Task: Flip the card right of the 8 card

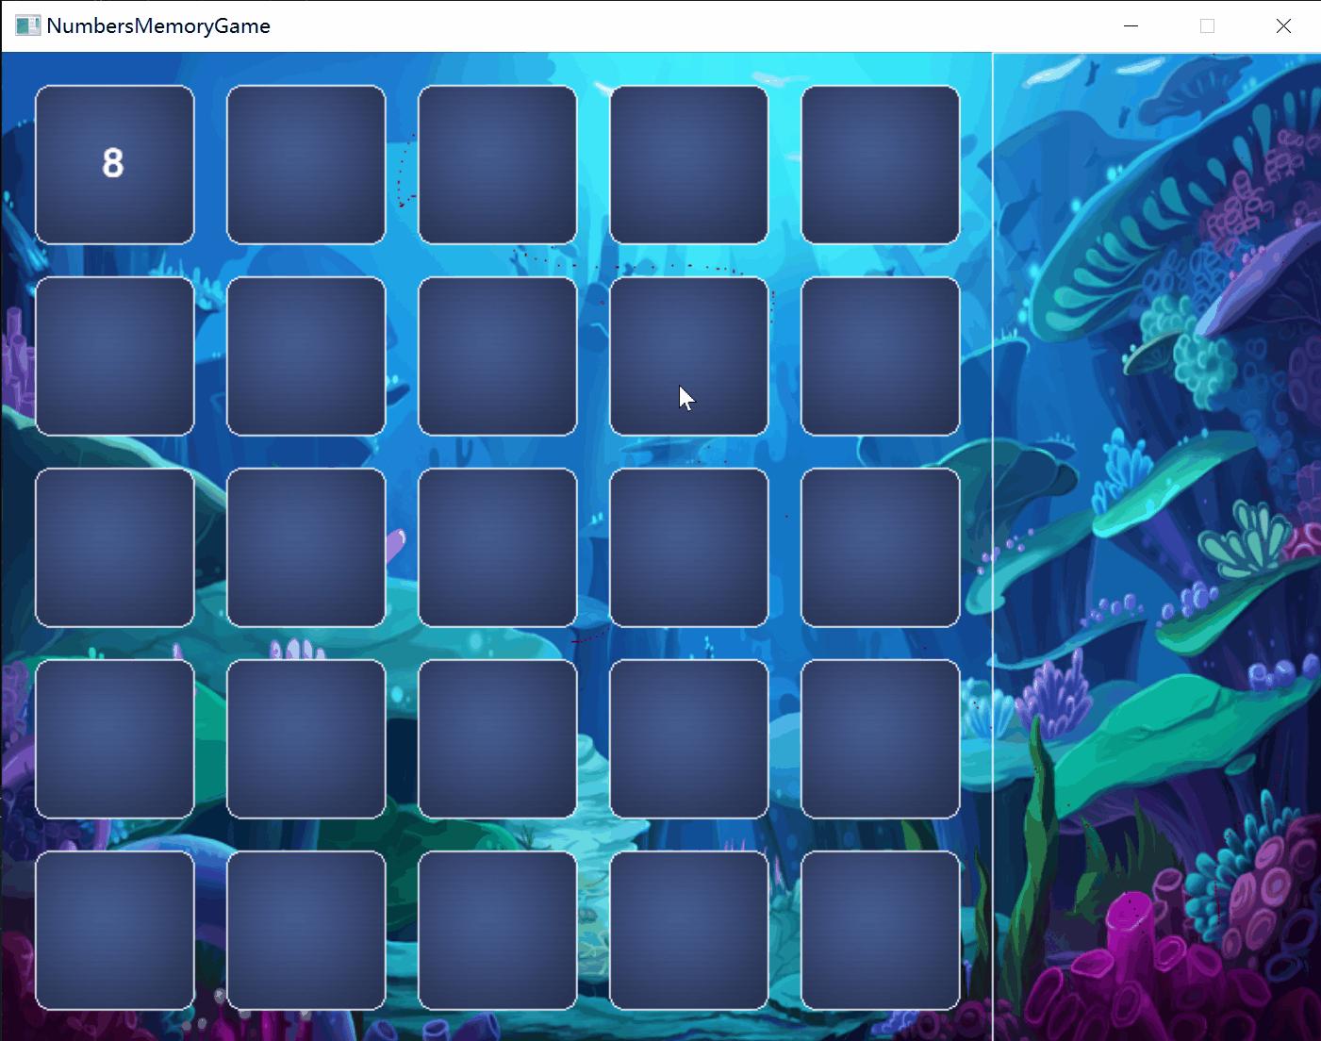Action: pos(305,165)
